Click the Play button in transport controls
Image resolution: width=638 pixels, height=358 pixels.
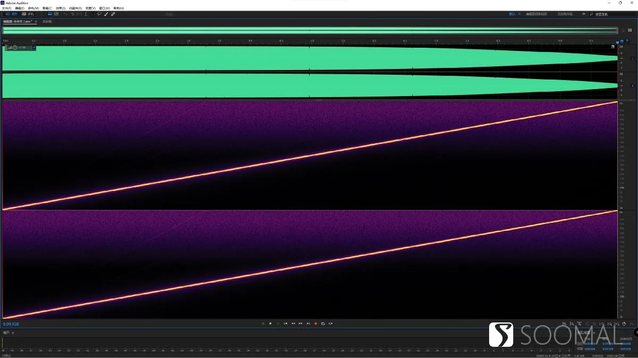271,324
